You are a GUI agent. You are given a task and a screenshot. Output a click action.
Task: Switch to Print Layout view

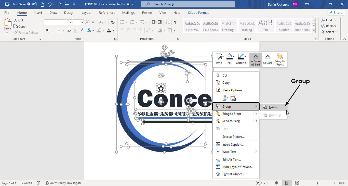point(287,183)
